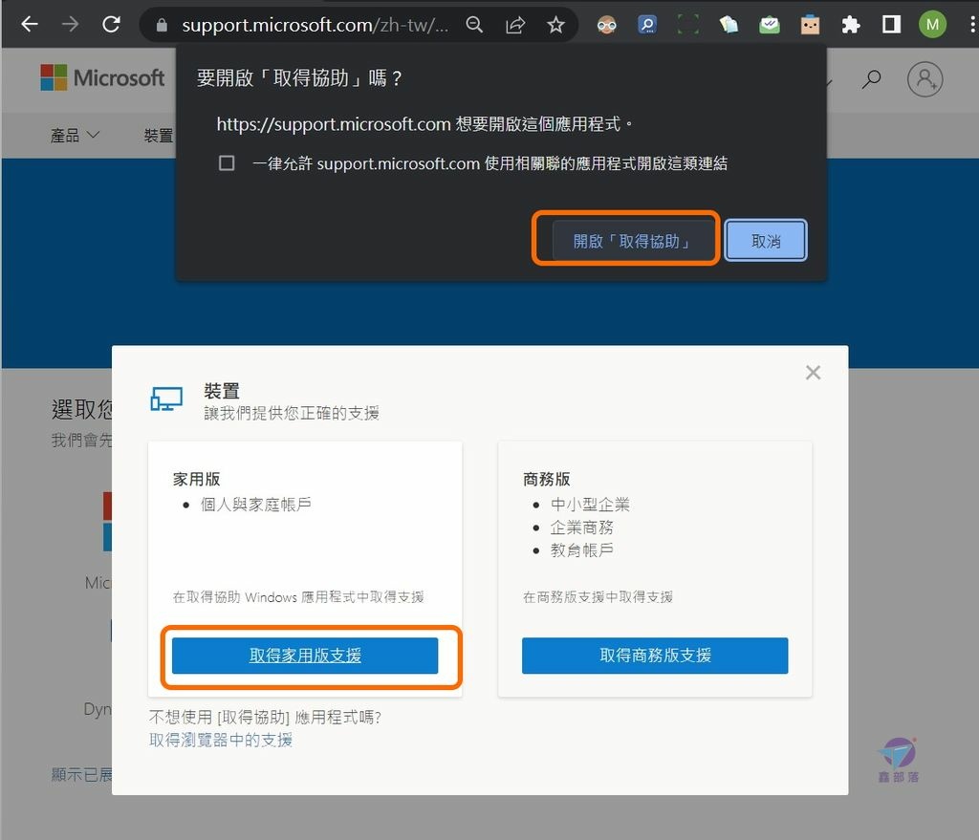
Task: Click the 中小型企業 bullet
Action: point(590,505)
